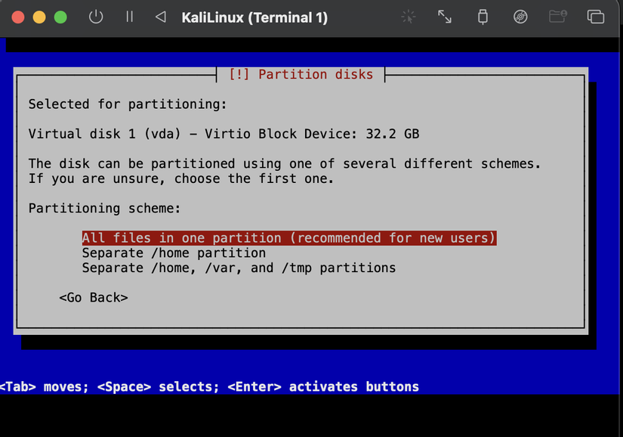Click the power icon for the VM
This screenshot has height=437, width=623.
point(96,17)
